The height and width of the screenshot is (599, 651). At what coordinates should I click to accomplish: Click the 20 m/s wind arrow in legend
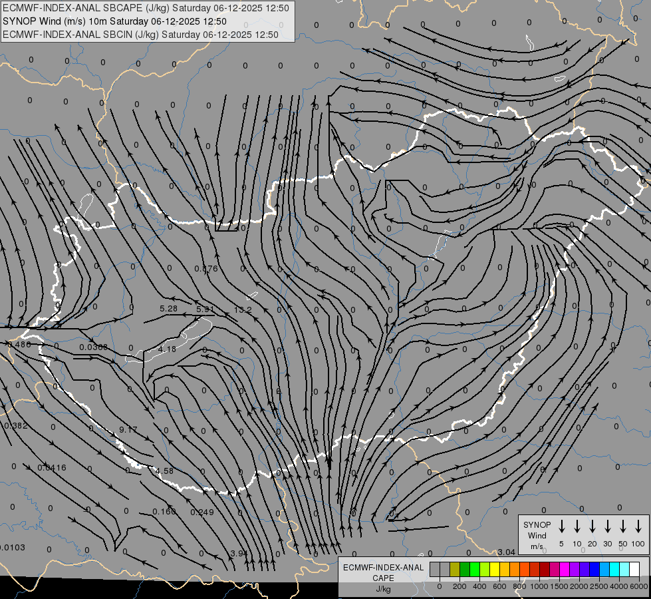pos(592,526)
